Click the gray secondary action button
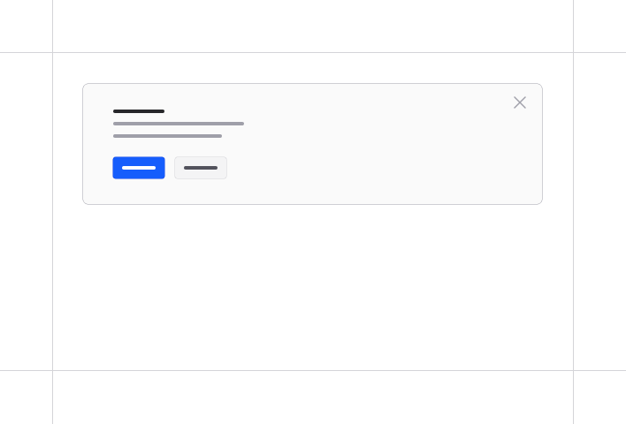 (201, 168)
